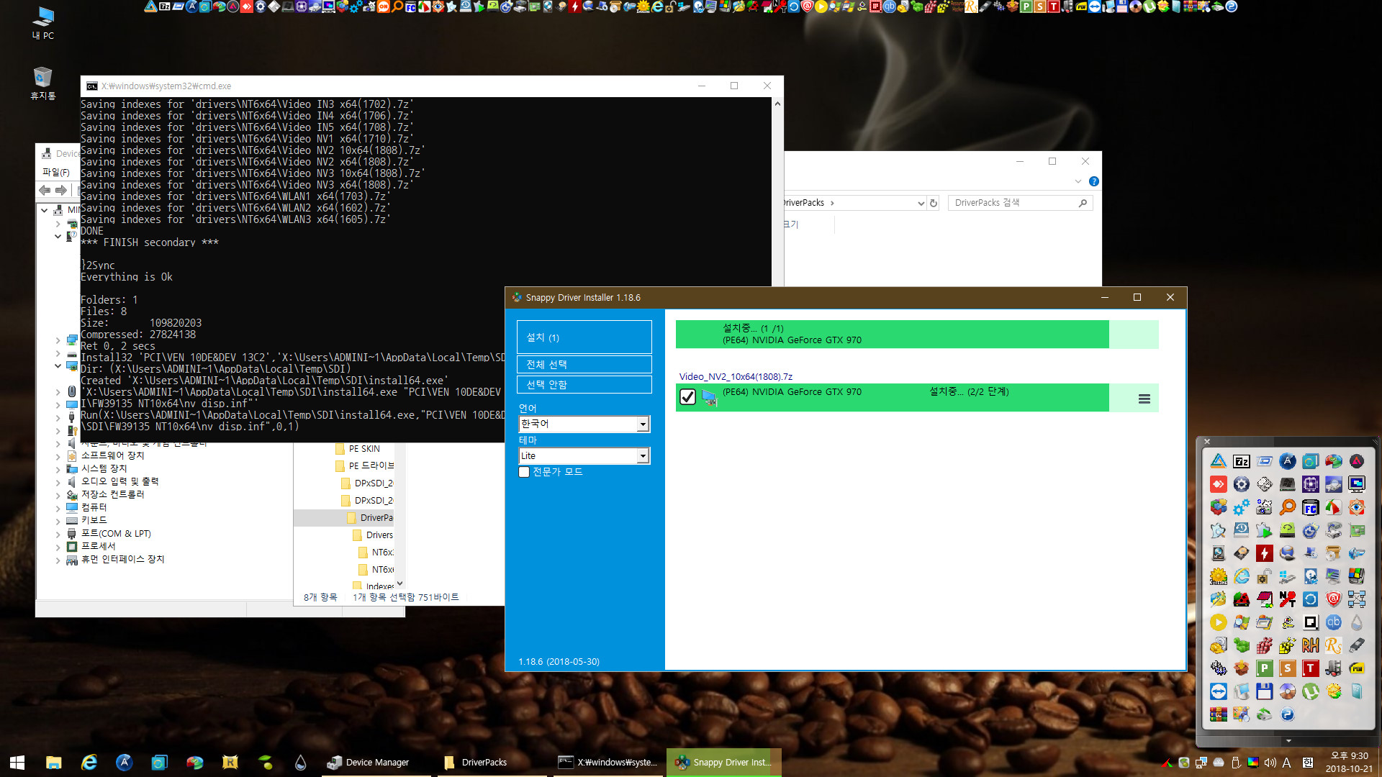The height and width of the screenshot is (777, 1382).
Task: Open the 언어 language dropdown showing 한국어
Action: point(584,424)
